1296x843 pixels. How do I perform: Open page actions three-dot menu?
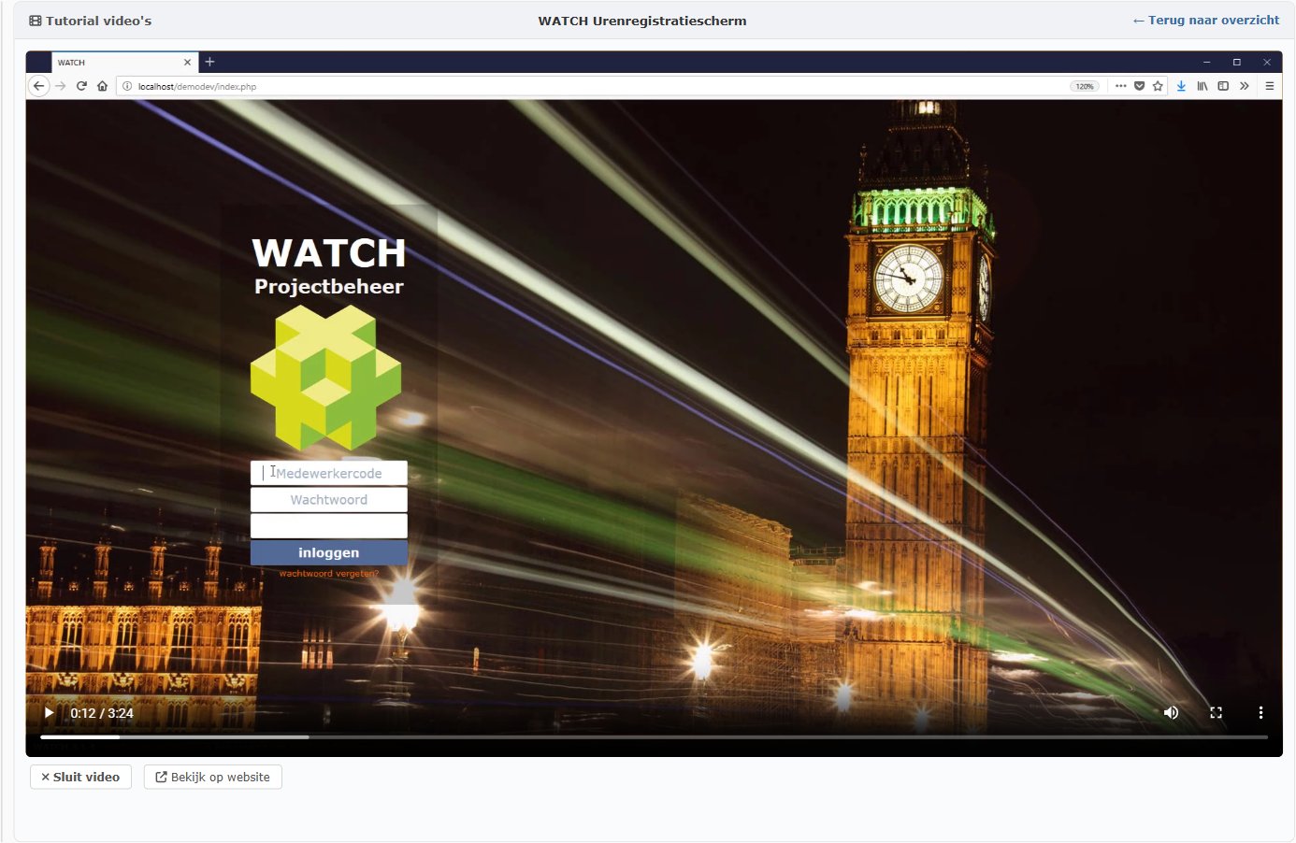click(x=1120, y=86)
